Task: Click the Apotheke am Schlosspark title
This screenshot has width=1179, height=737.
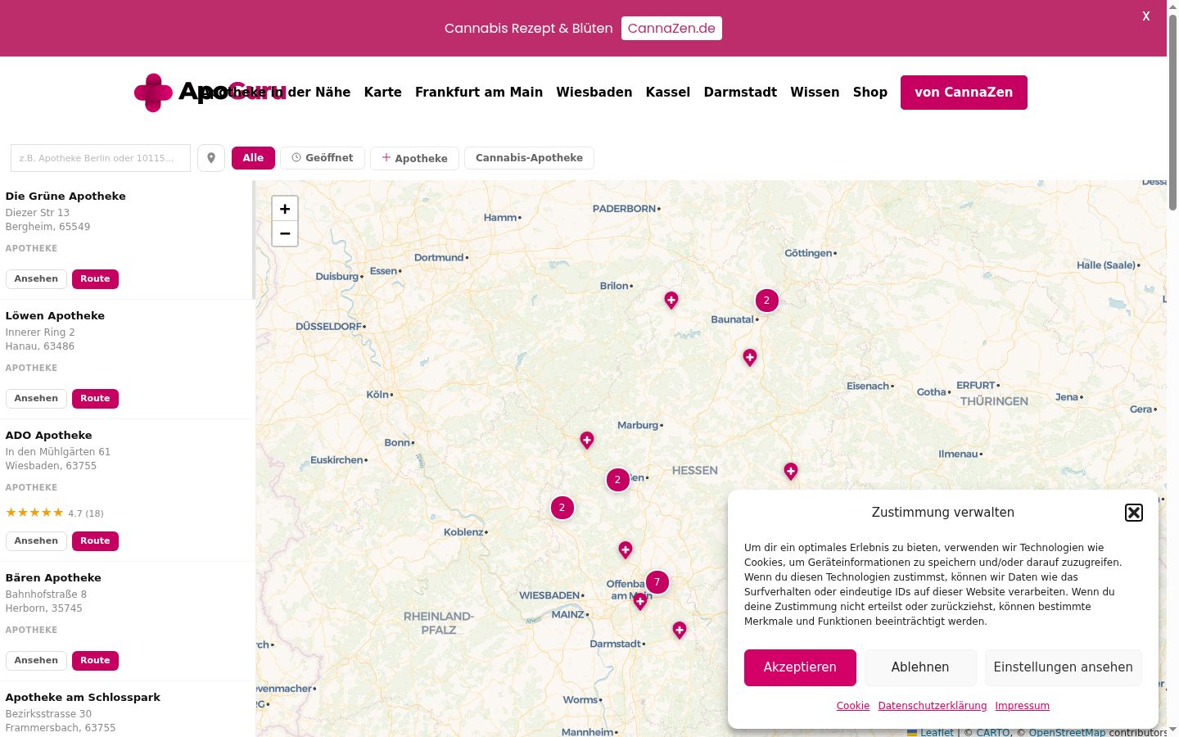Action: click(x=83, y=698)
